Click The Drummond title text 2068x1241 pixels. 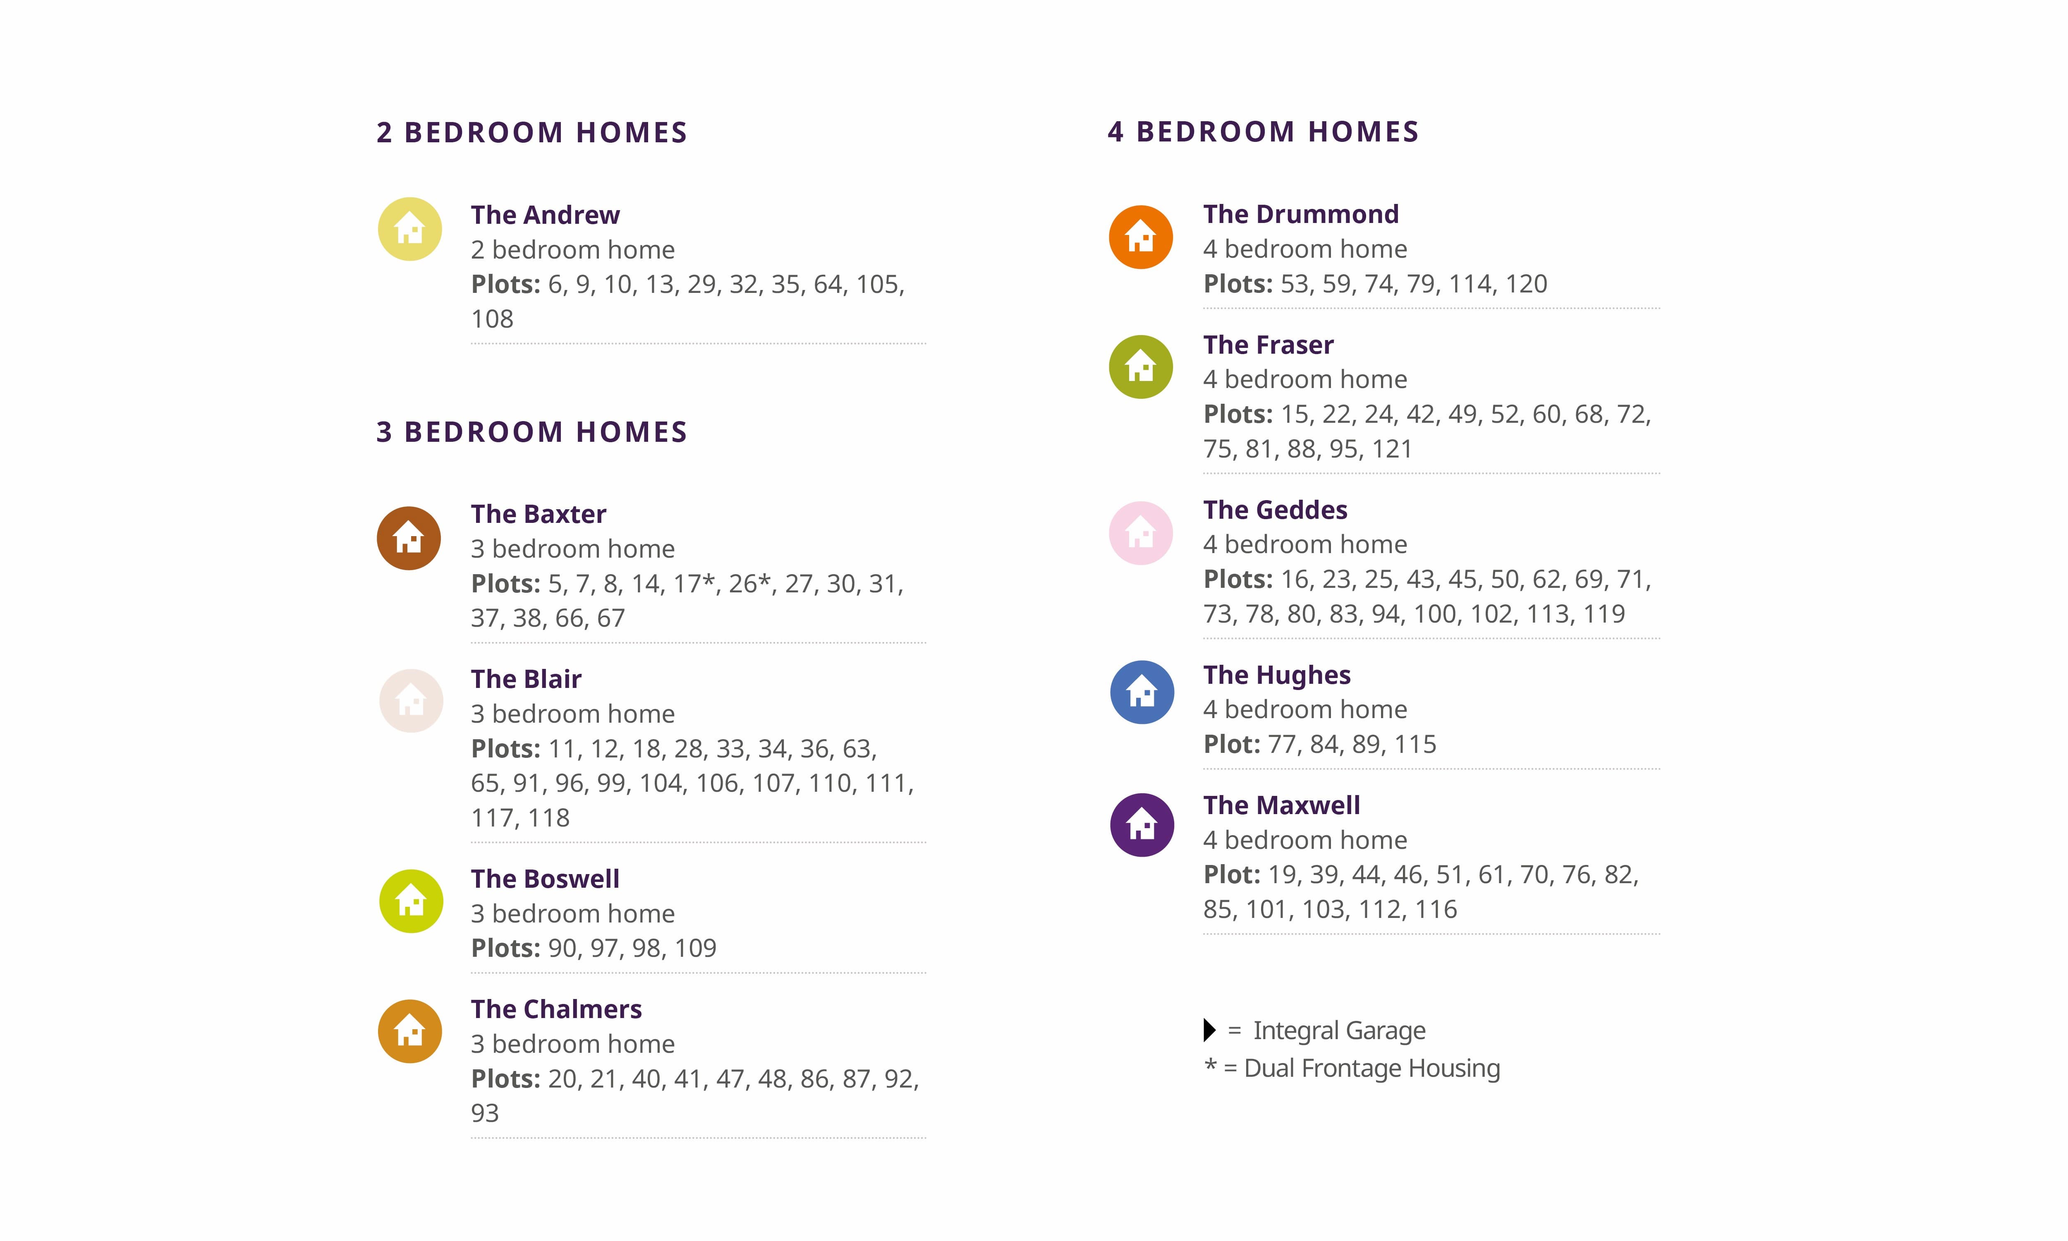tap(1301, 214)
